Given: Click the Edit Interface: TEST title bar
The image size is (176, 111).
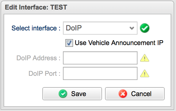Looking at the screenshot, I should [87, 7].
